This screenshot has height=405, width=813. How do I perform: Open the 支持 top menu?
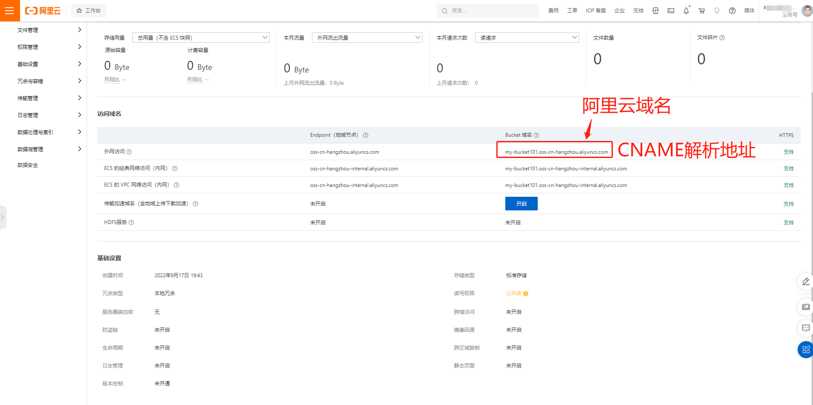click(x=638, y=11)
